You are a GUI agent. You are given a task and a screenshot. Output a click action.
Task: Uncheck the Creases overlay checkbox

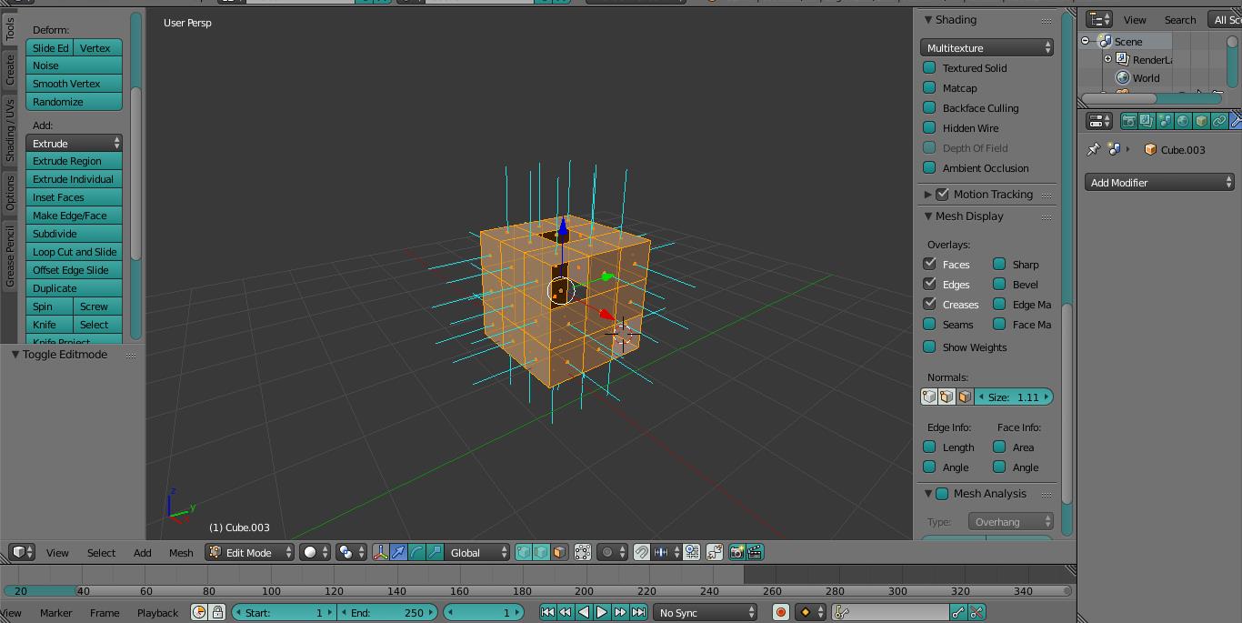[929, 305]
